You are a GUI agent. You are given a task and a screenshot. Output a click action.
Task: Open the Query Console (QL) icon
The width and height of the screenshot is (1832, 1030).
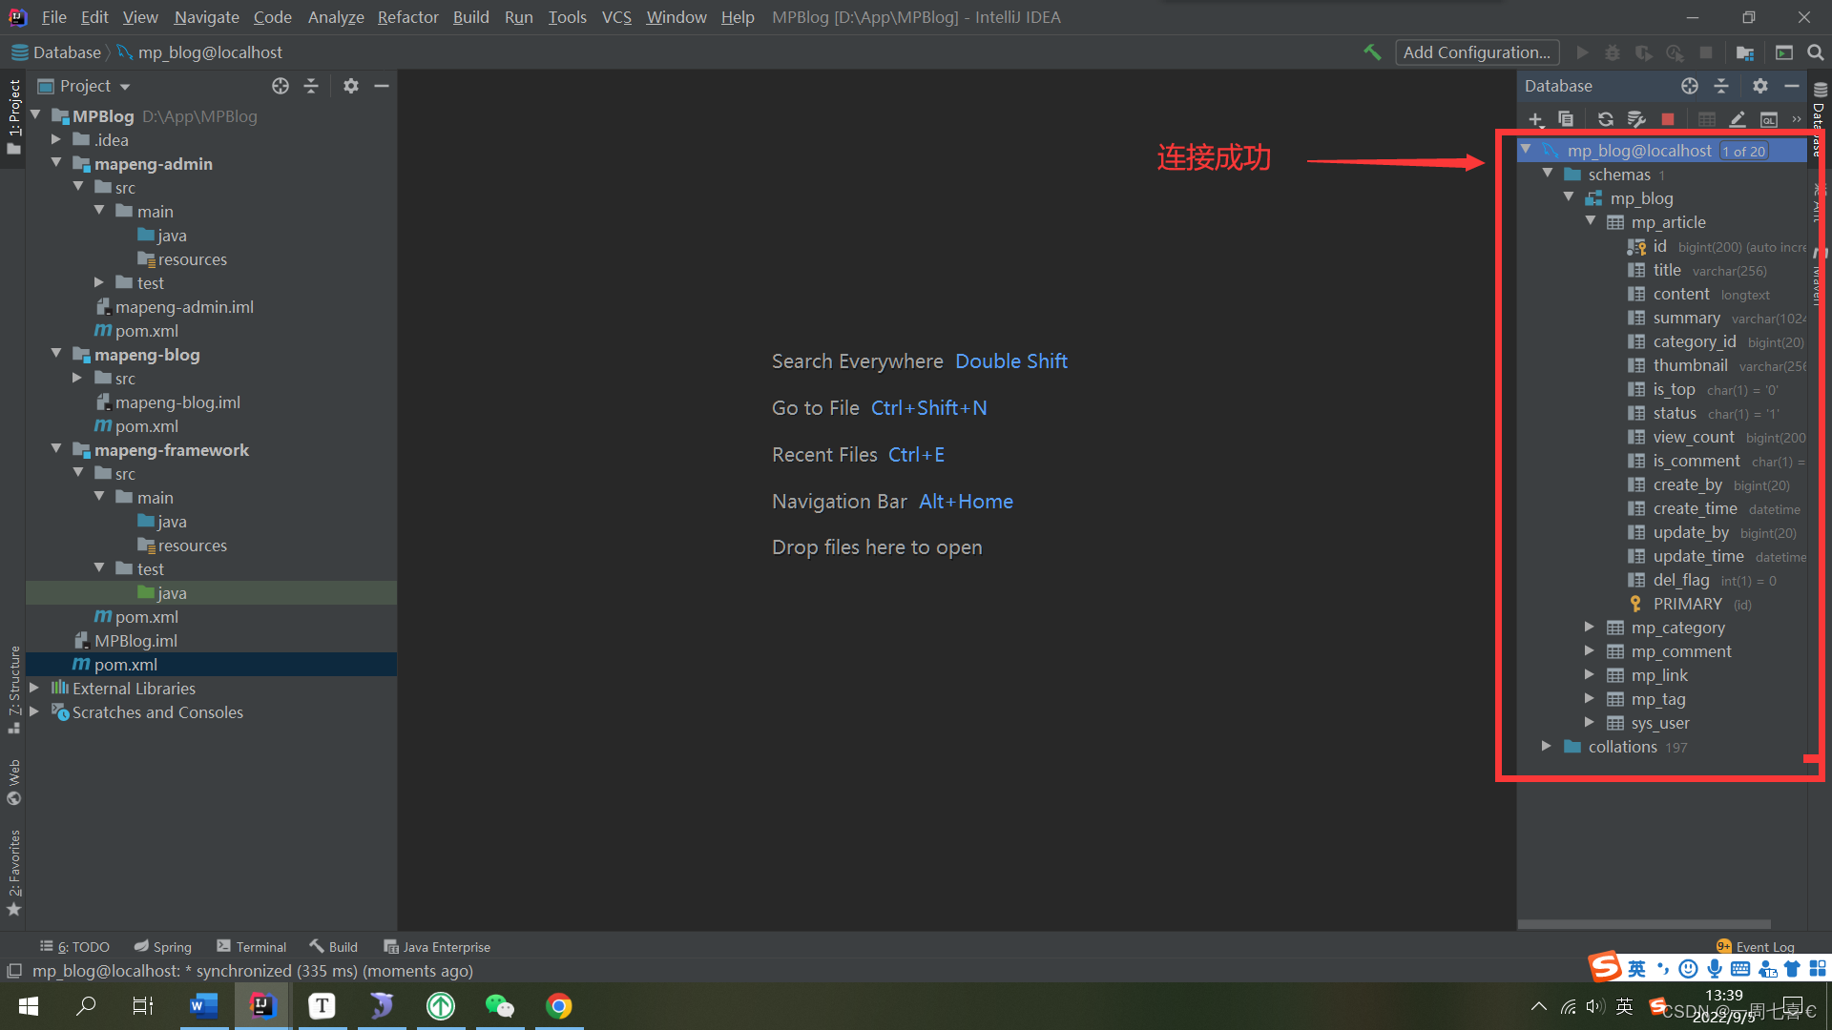coord(1769,119)
